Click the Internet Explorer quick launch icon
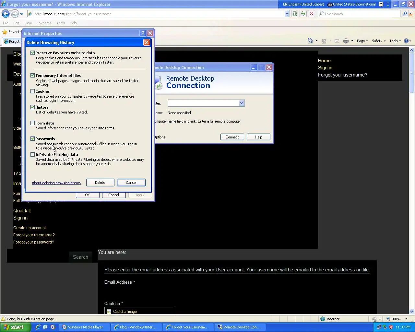The height and width of the screenshot is (332, 415). point(38,327)
